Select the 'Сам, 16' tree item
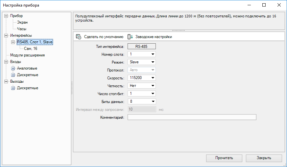The width and height of the screenshot is (287, 167). (x=31, y=49)
